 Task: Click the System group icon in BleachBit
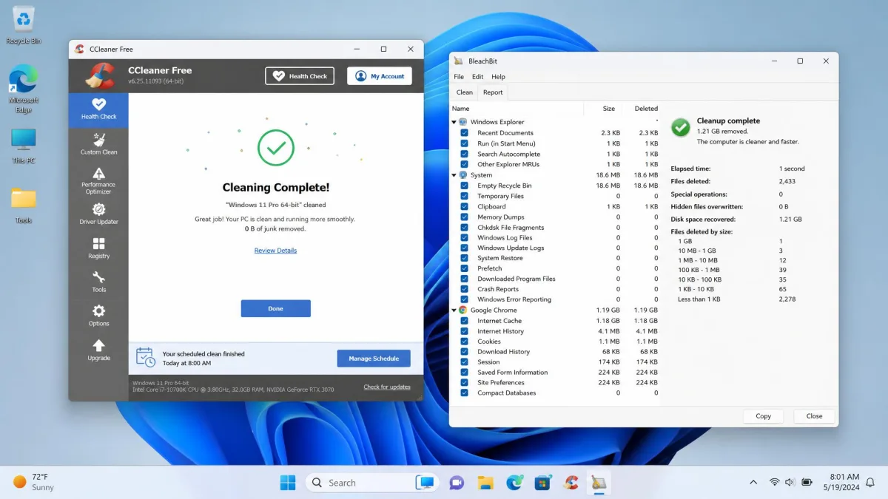[x=462, y=175]
